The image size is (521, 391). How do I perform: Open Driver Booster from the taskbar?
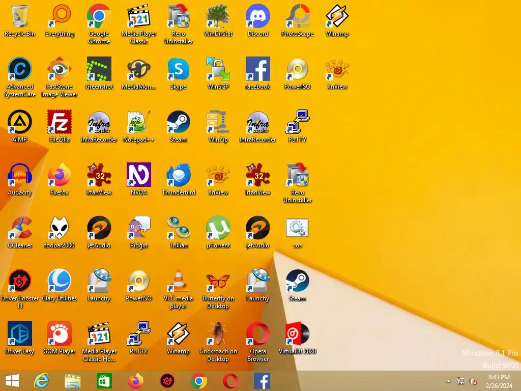(167, 381)
